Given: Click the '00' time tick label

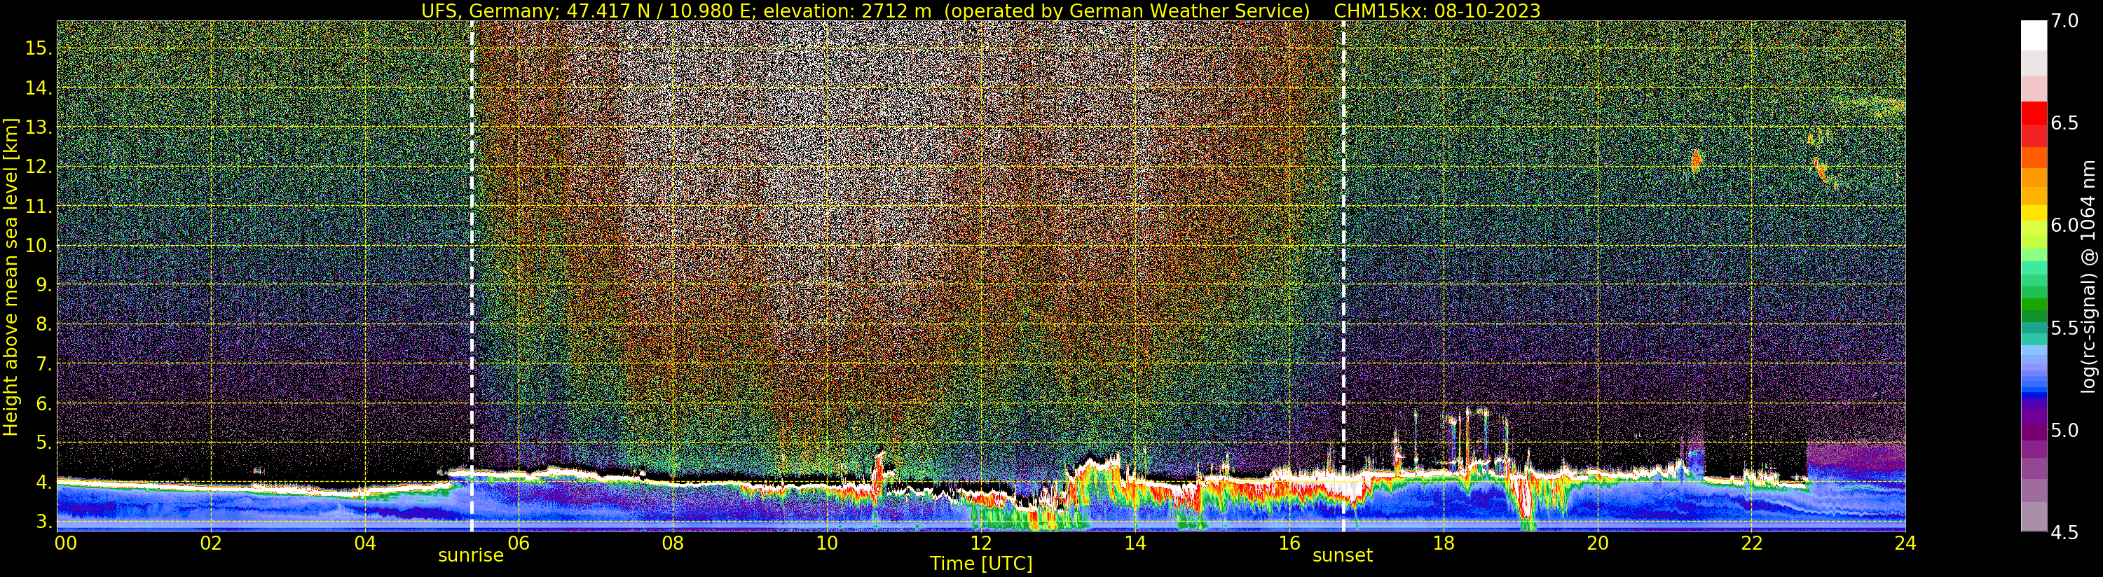Looking at the screenshot, I should pyautogui.click(x=65, y=543).
